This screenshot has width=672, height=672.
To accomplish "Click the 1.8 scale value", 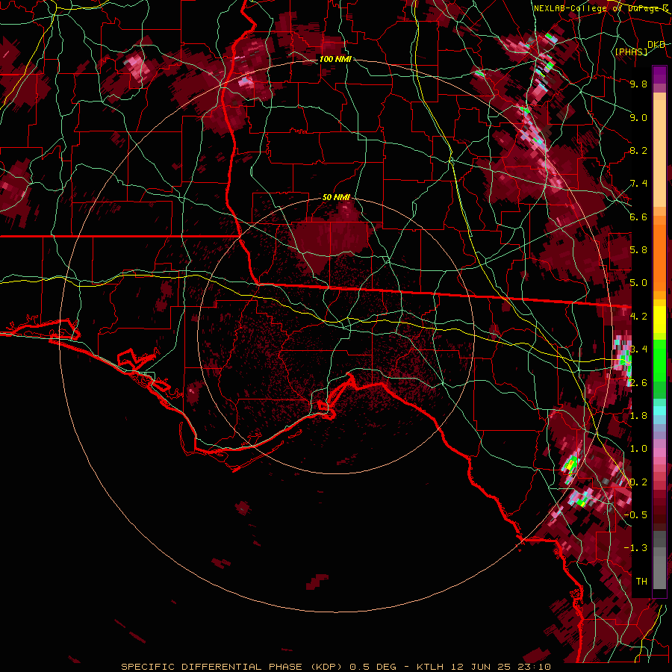I will click(x=638, y=416).
